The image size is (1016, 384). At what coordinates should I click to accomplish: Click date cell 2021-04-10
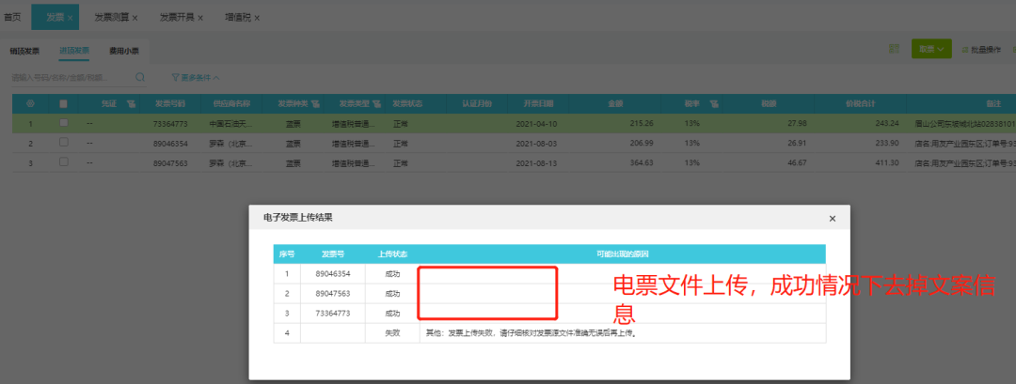click(x=535, y=123)
